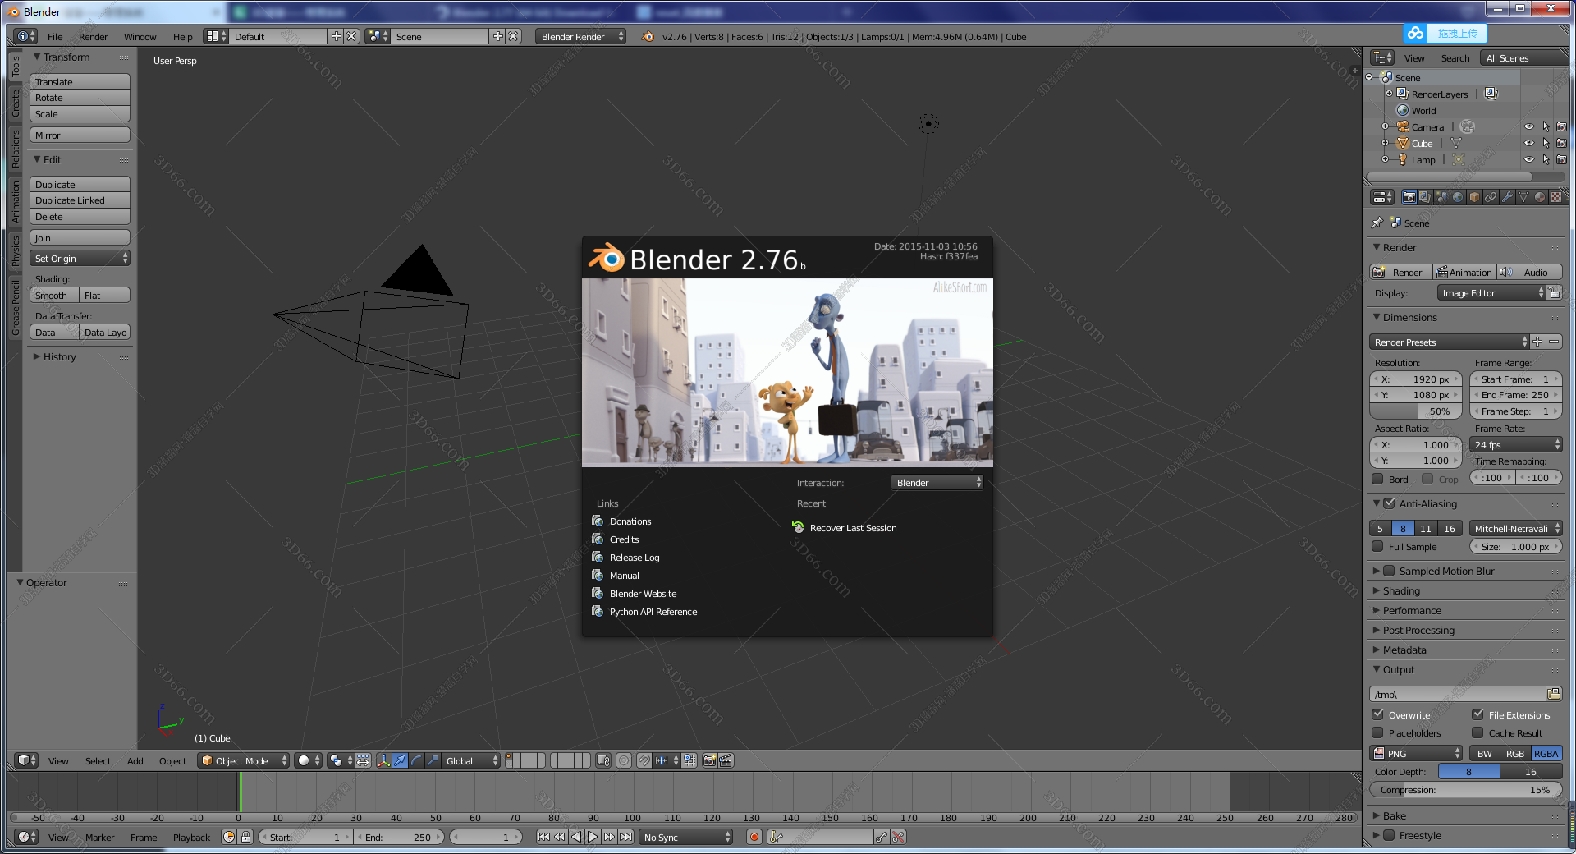Open the Object Mode dropdown
Screen dimensions: 1576x854
click(x=242, y=761)
